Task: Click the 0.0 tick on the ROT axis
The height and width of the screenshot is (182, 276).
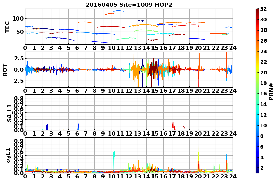Action: pyautogui.click(x=19, y=70)
